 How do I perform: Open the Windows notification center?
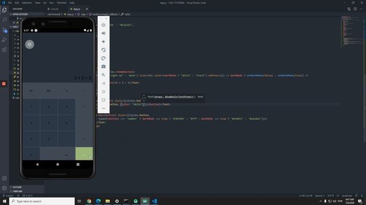pos(360,201)
